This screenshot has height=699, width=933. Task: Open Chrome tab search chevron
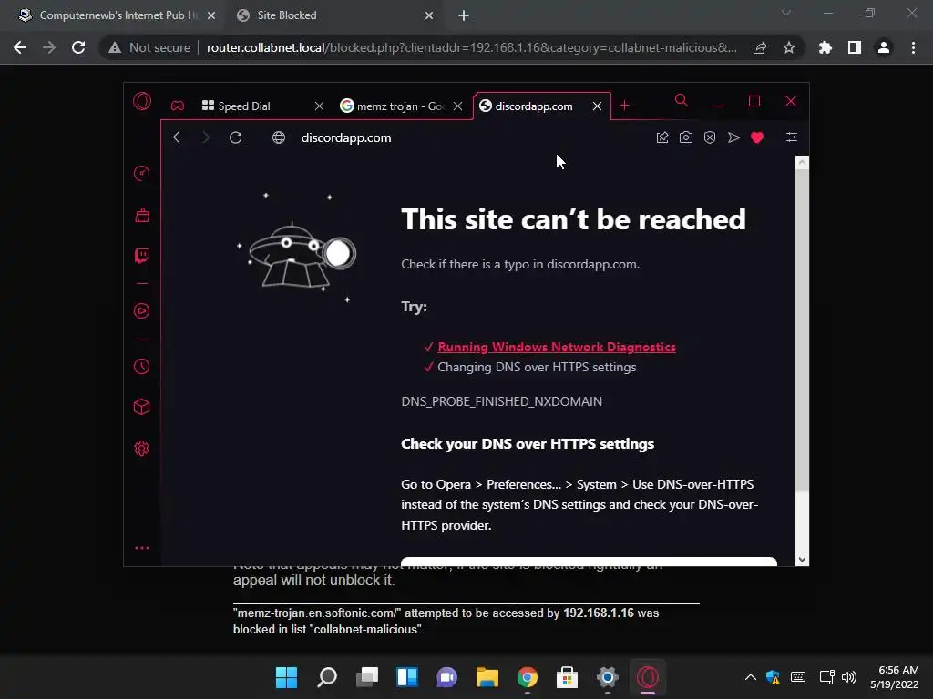click(786, 13)
